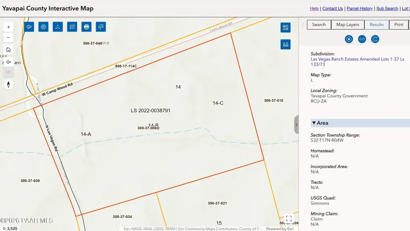Go back to previous map extent
Screen dimensions: 410x231
8,62
